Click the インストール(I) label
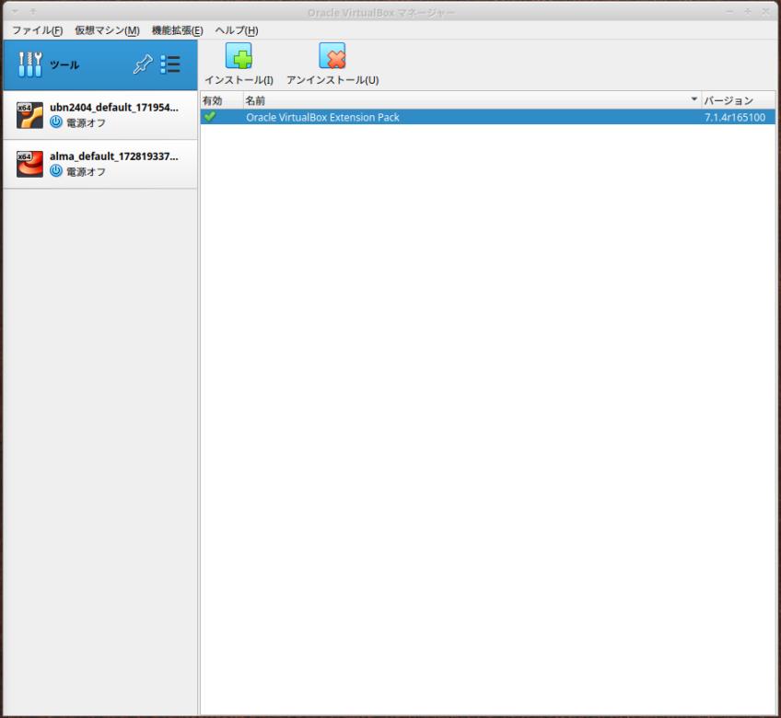The width and height of the screenshot is (781, 718). point(239,80)
